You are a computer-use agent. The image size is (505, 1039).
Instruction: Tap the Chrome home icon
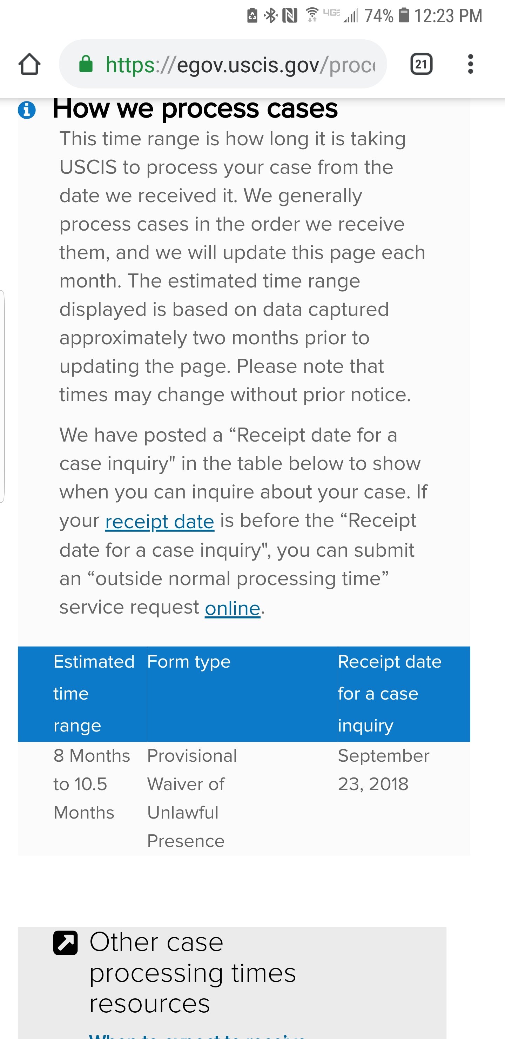click(29, 64)
